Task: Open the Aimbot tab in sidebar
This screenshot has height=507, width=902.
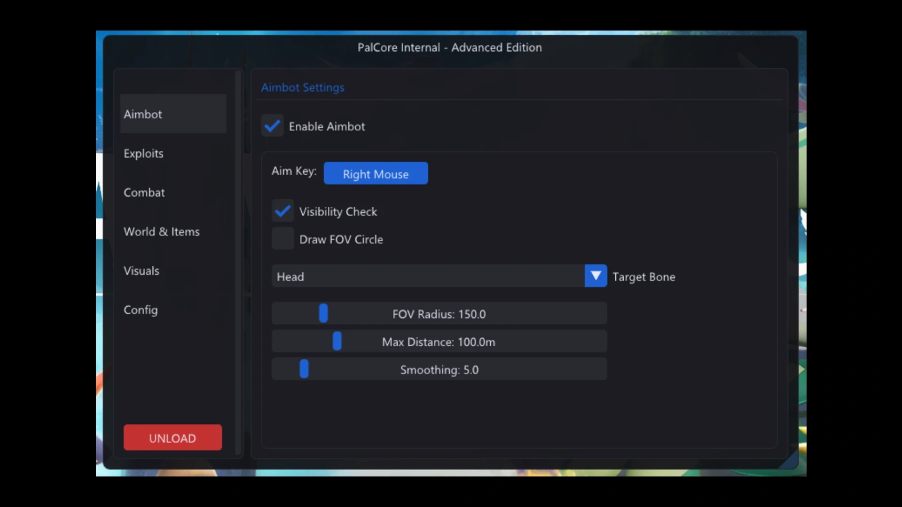Action: pyautogui.click(x=173, y=114)
